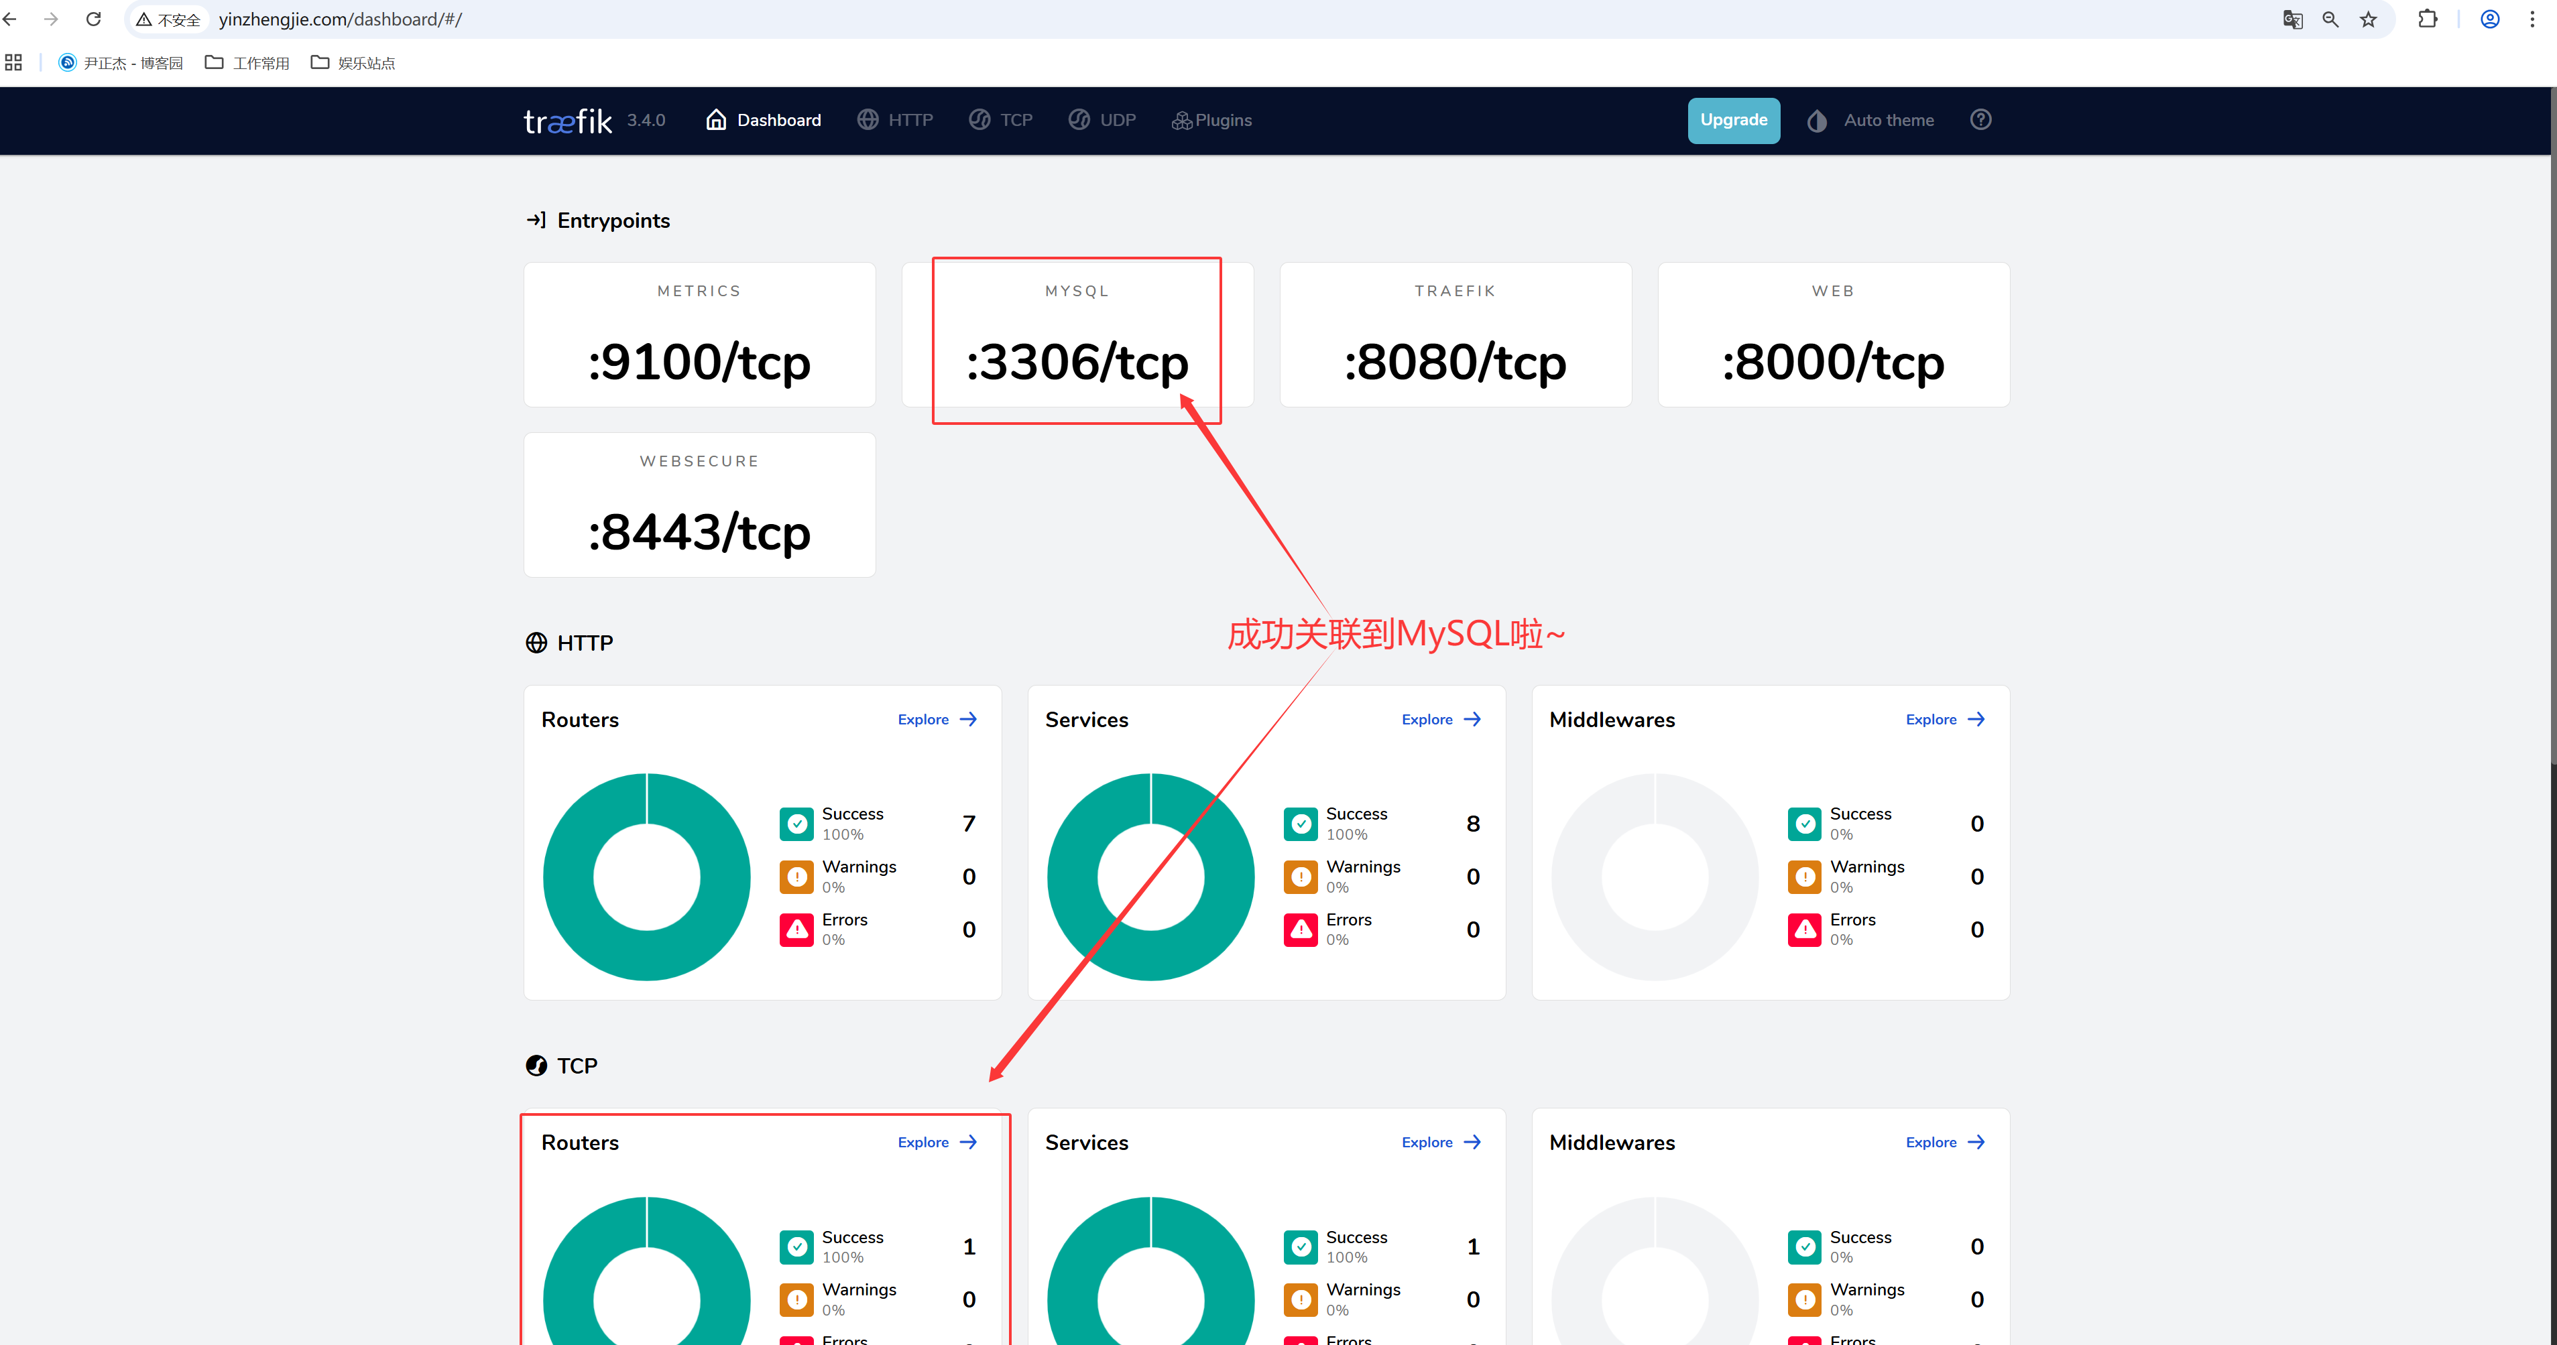Click the browser reload icon

[x=93, y=20]
